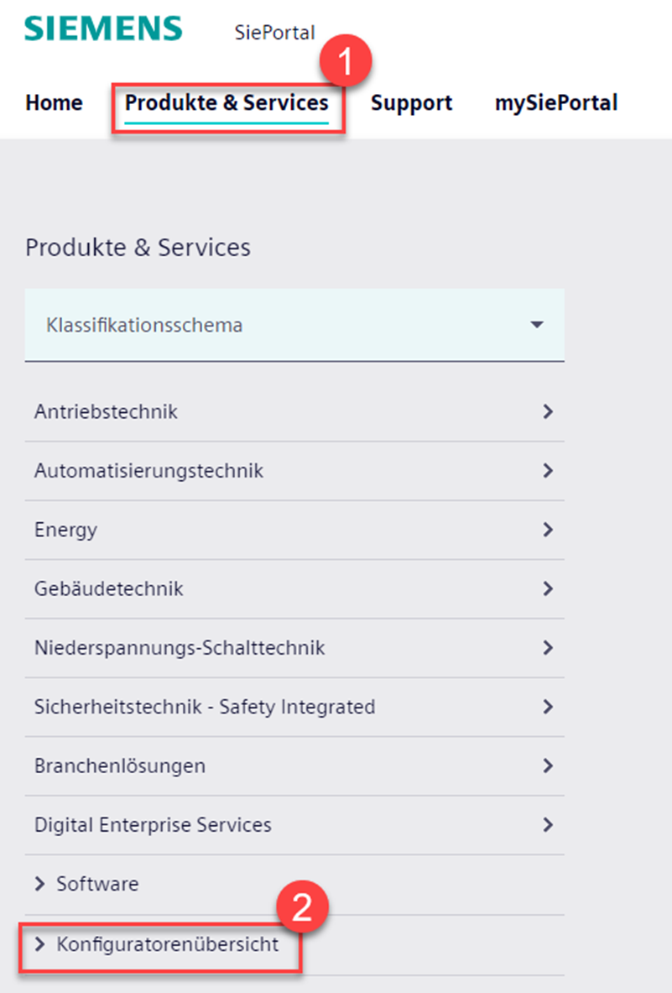Expand the Konfiguratorenübersicht arrow

click(x=39, y=944)
